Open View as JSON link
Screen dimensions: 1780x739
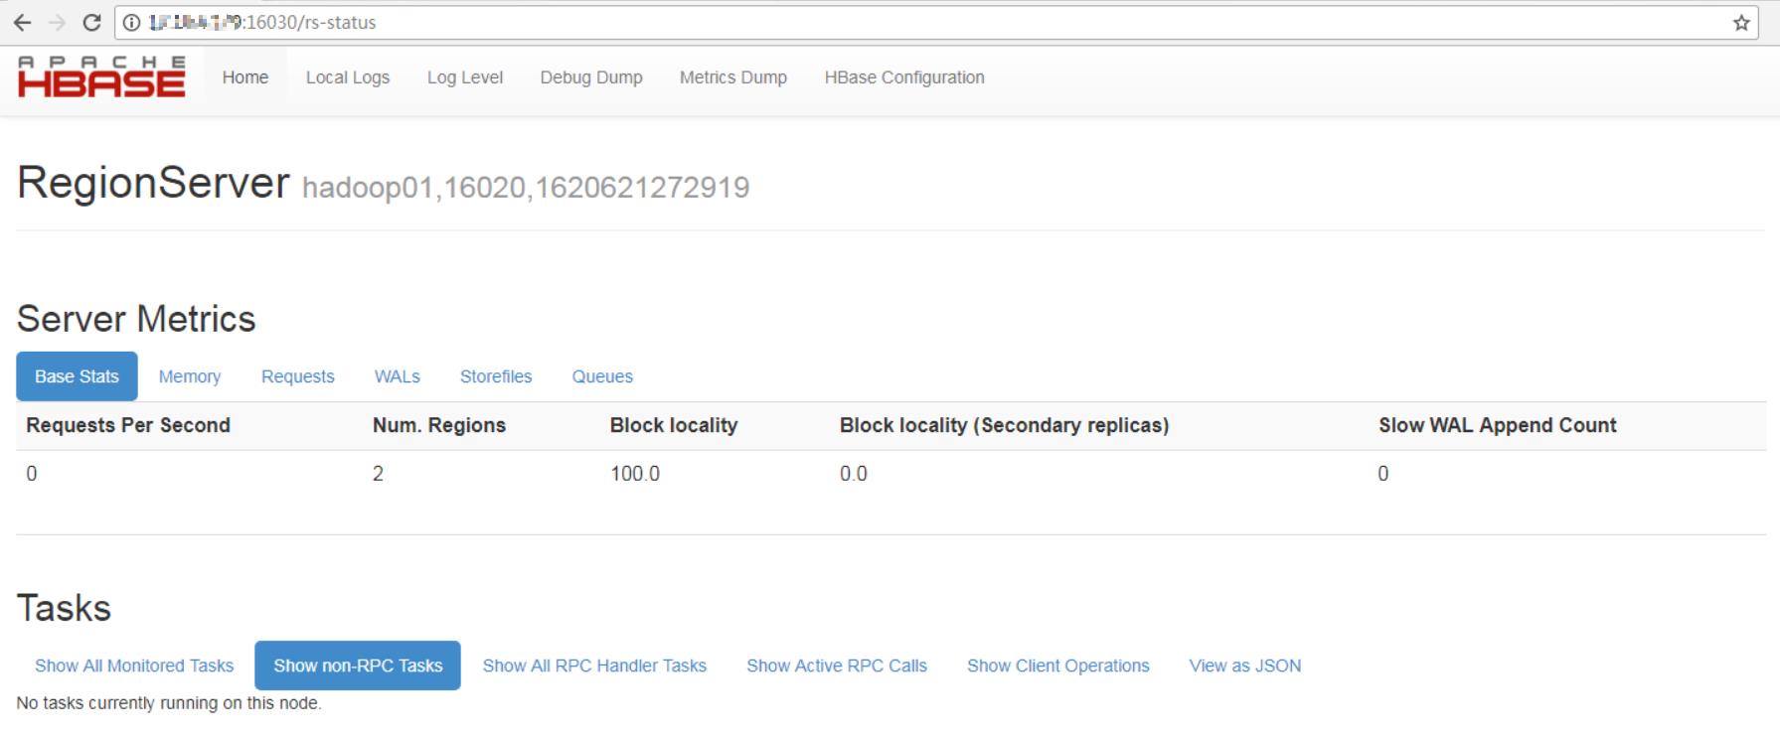(1245, 665)
